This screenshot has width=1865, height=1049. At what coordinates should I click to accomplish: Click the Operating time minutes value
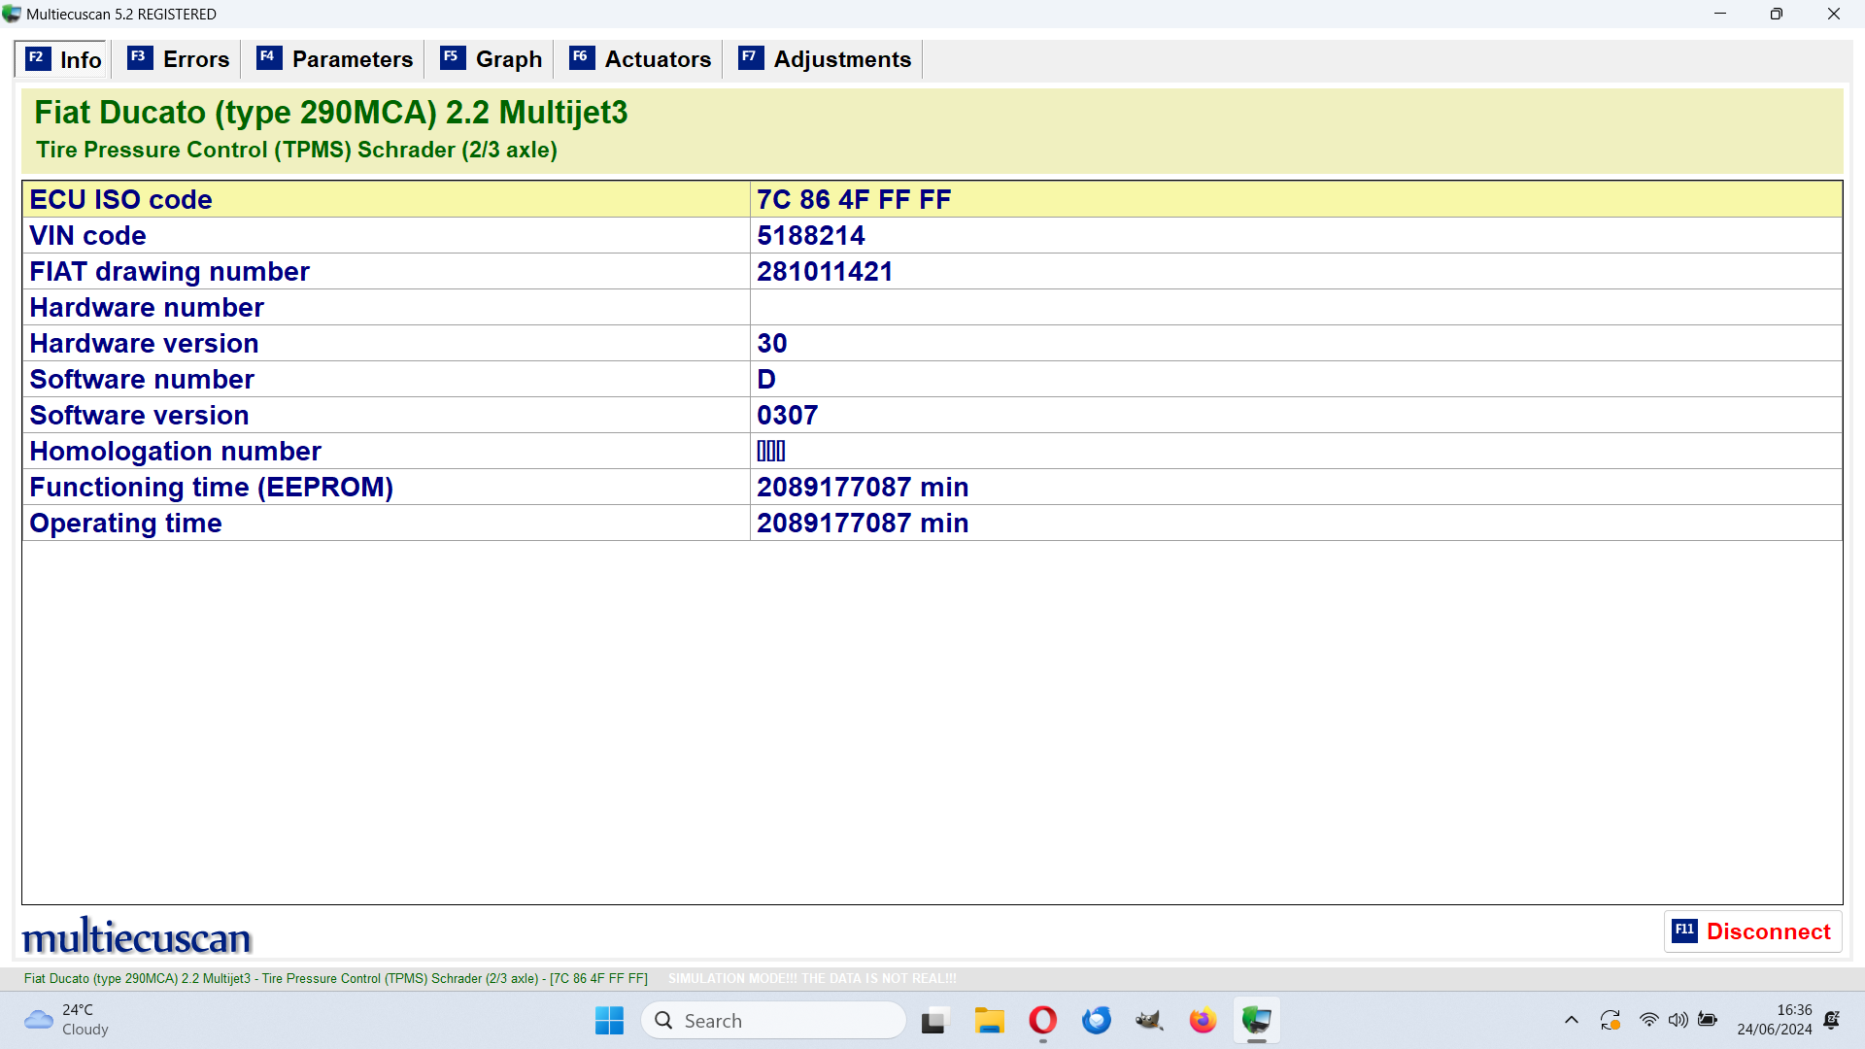863,523
